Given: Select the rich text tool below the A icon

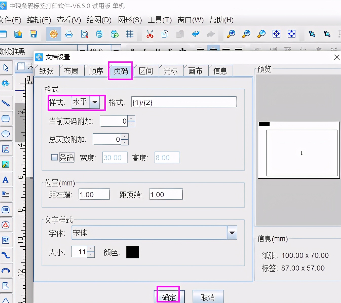Looking at the screenshot, I should tap(6, 195).
